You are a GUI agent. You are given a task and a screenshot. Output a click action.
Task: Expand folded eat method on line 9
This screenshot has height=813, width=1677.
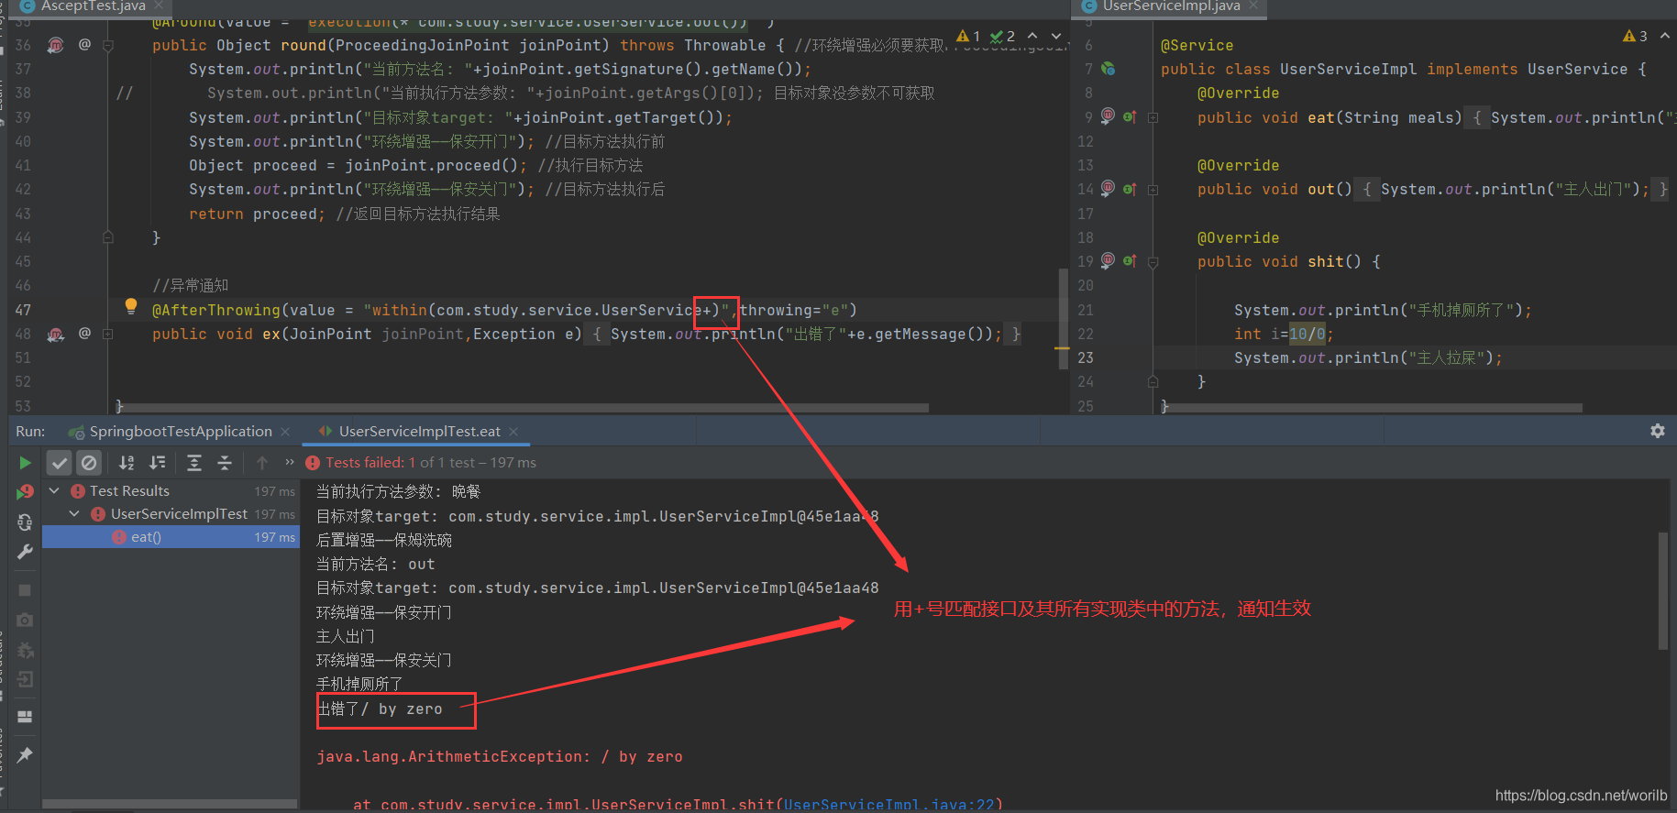(1153, 117)
